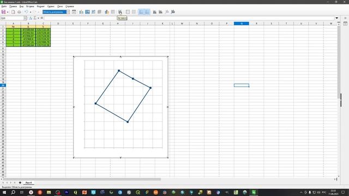Screen dimensions: 349x196
Task: Click the Y Axis formatting icon
Action: tap(160, 12)
